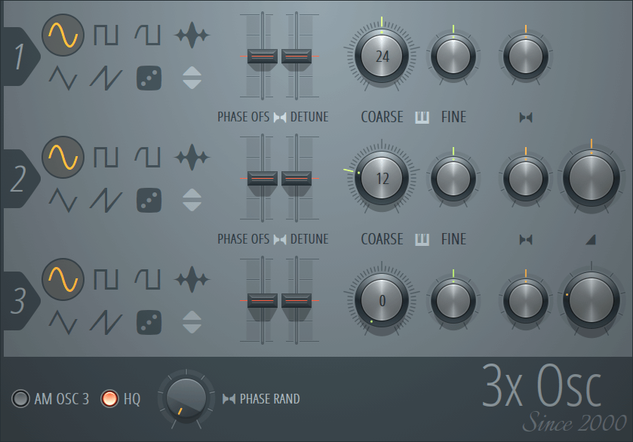This screenshot has width=633, height=442.
Task: Select rounded saw wave for oscillator 3
Action: (x=149, y=279)
